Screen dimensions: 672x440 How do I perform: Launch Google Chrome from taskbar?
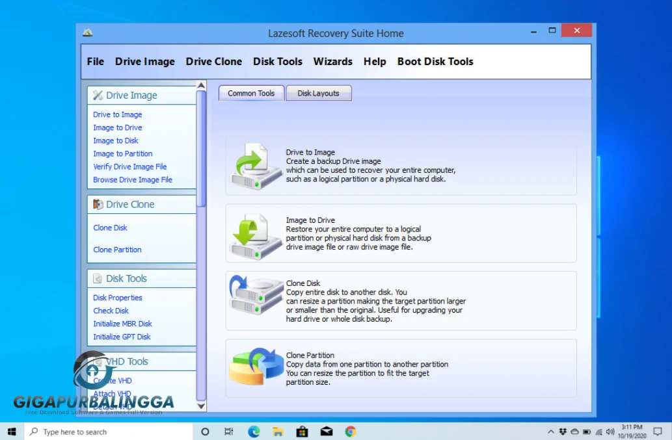(351, 432)
